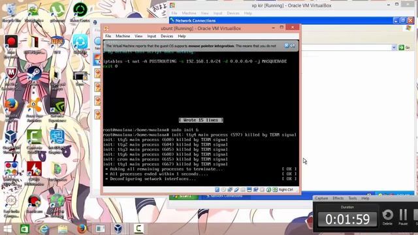Open the red-dot screen recorder desktop icon
Viewport: 418px width, 235px height.
(x=11, y=42)
